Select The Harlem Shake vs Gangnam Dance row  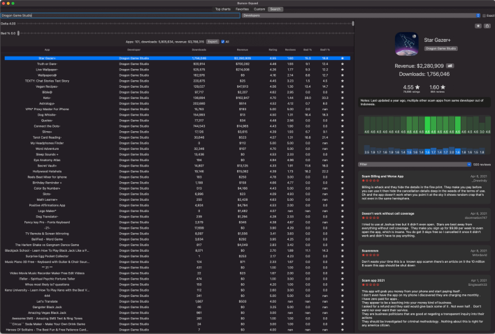(177, 245)
